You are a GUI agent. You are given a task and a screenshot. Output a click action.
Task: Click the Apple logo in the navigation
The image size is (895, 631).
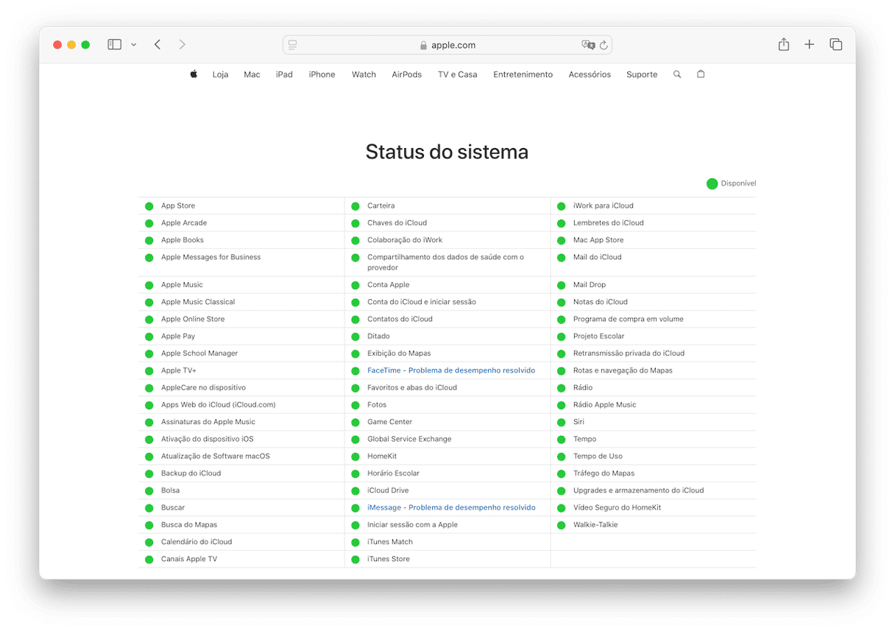pos(194,74)
